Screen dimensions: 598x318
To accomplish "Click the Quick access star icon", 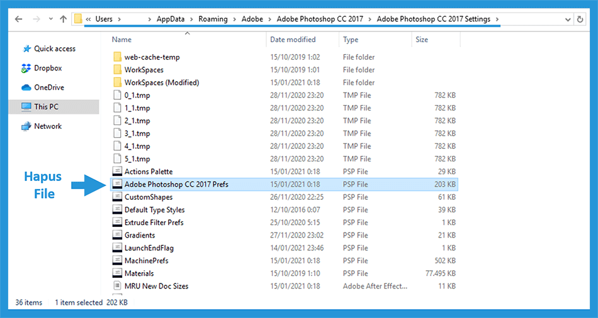I will [26, 49].
